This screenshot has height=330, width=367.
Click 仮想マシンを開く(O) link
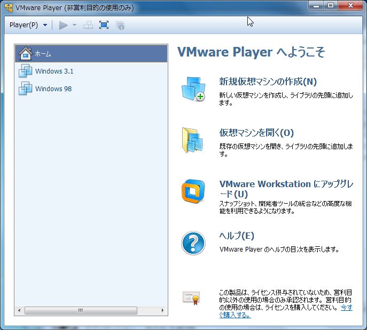(x=256, y=133)
